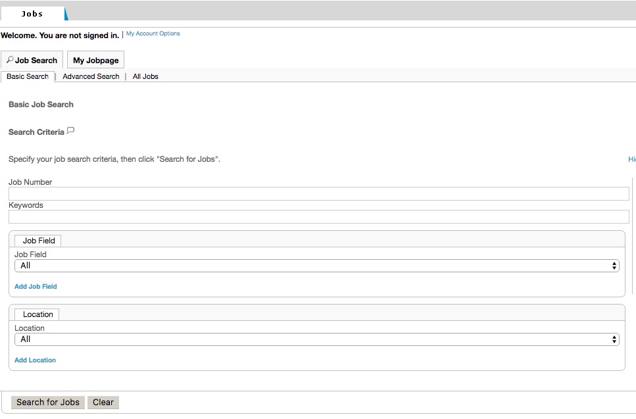Click the magnifier icon on Job Search
This screenshot has height=419, width=636.
pos(10,60)
